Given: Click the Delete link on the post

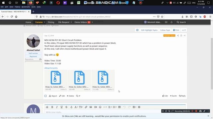Looking at the screenshot, I should (70, 96).
